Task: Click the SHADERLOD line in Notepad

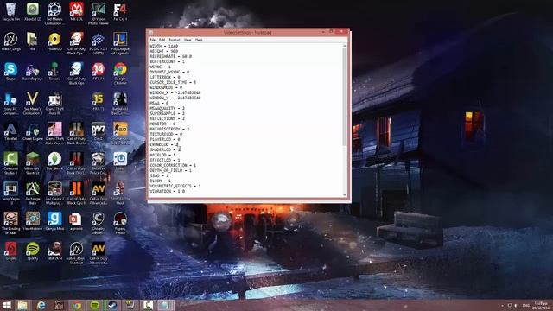Action: point(165,149)
